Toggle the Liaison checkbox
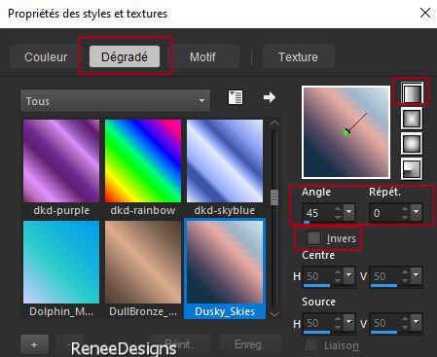The image size is (437, 357). pyautogui.click(x=311, y=345)
